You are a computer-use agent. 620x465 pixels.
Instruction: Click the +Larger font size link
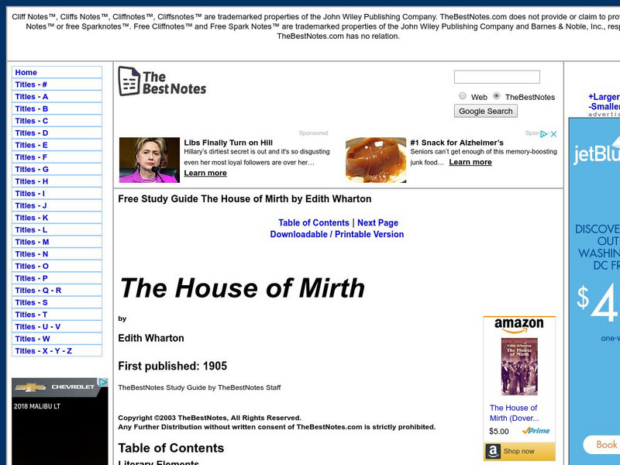(604, 97)
